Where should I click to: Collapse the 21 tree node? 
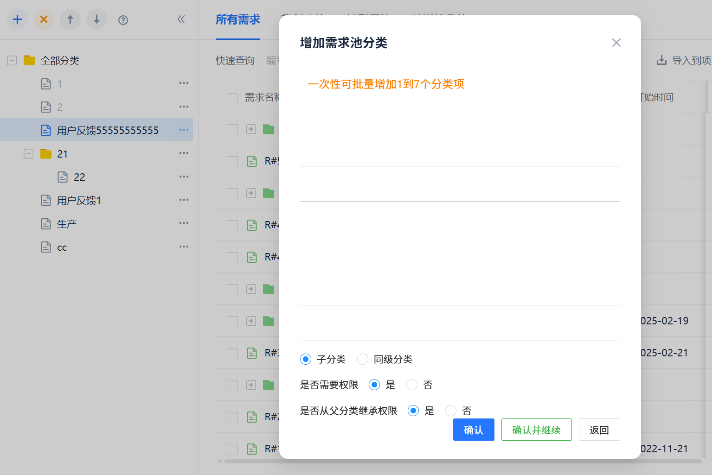coord(28,153)
